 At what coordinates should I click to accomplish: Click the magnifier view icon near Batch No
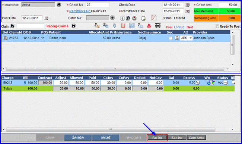(128, 18)
